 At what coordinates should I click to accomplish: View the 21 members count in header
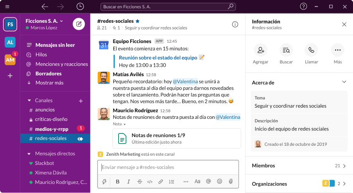click(102, 28)
